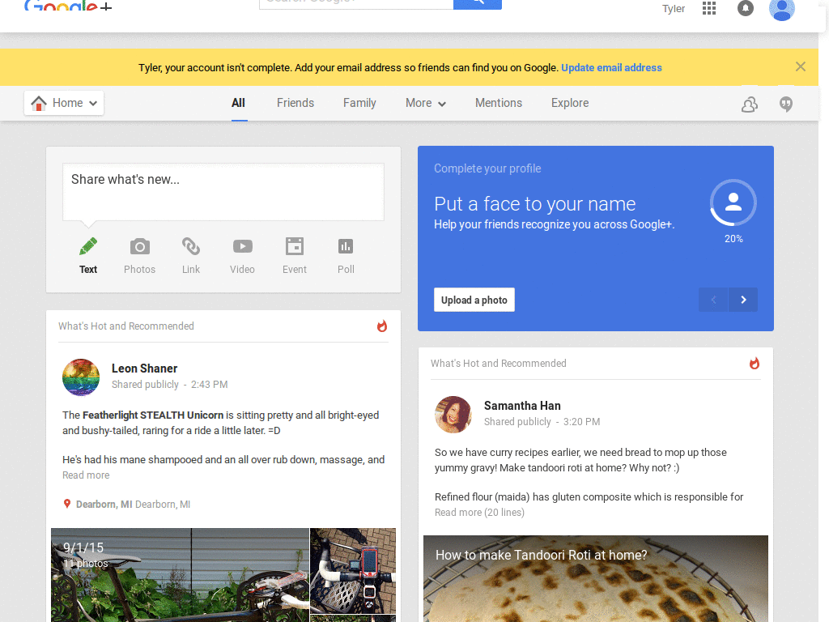Open Leon Shaner's profile picture
Image resolution: width=829 pixels, height=622 pixels.
tap(81, 377)
